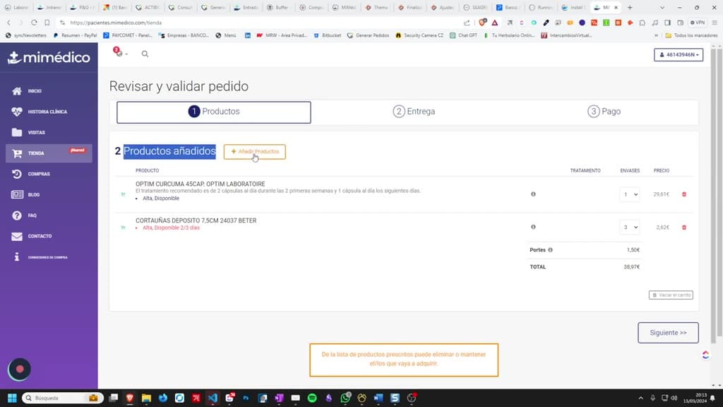Click the mimédico logo
Image resolution: width=723 pixels, height=407 pixels.
coord(49,57)
